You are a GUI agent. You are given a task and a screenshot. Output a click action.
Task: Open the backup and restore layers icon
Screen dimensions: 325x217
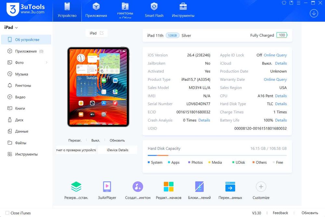point(76,187)
